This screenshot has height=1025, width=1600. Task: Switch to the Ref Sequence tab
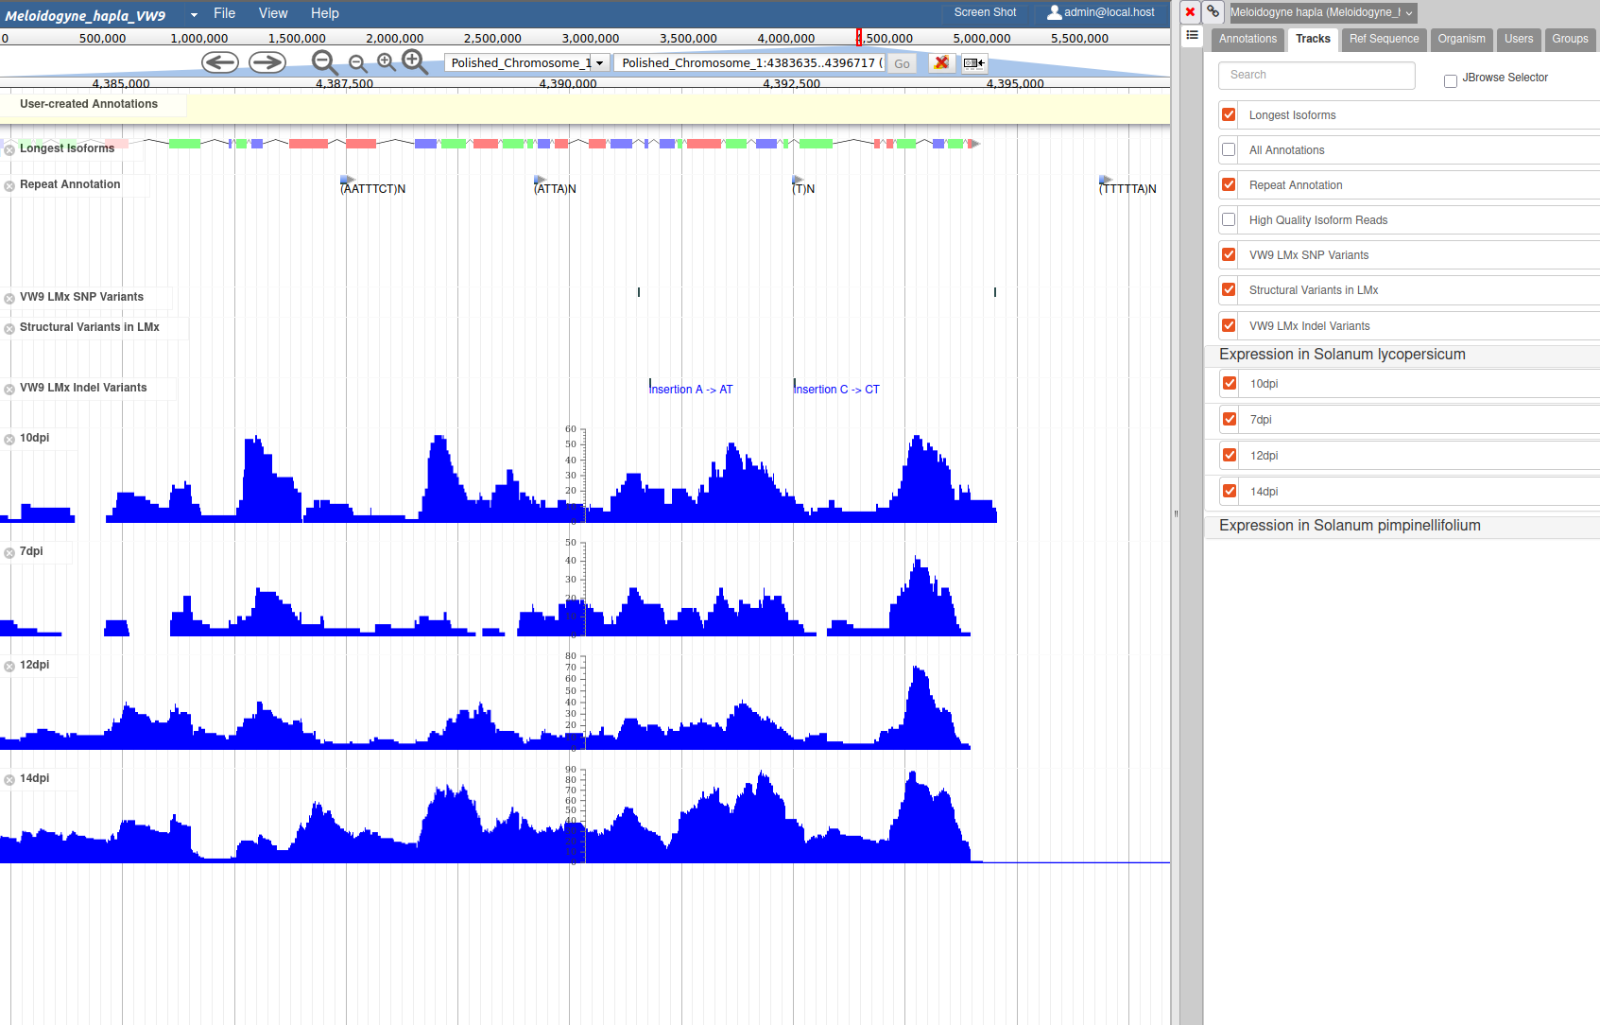click(1384, 39)
